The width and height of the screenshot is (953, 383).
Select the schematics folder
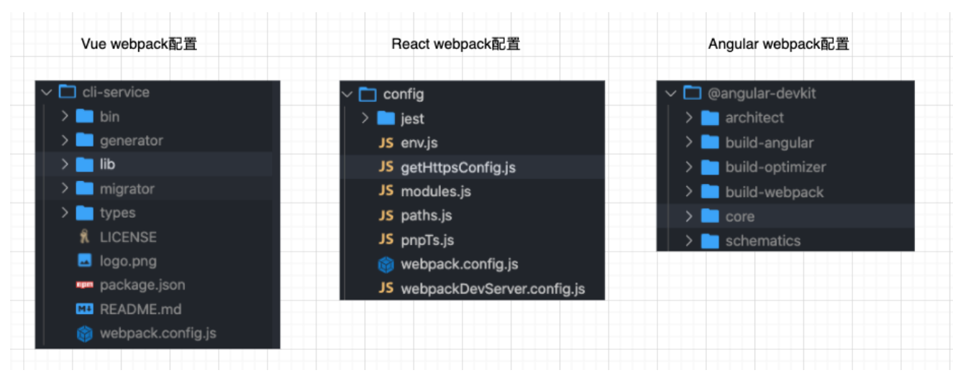click(762, 241)
